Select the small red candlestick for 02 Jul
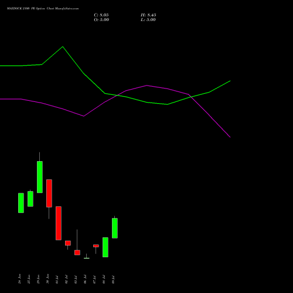This screenshot has width=293, height=293. pyautogui.click(x=68, y=243)
